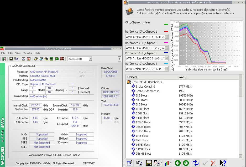Click the Internal Clock value 2255.11

pos(35,105)
